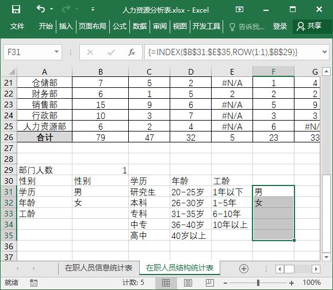Switch to the 开始 ribbon tab
Screen dimensions: 333x290
coord(45,26)
